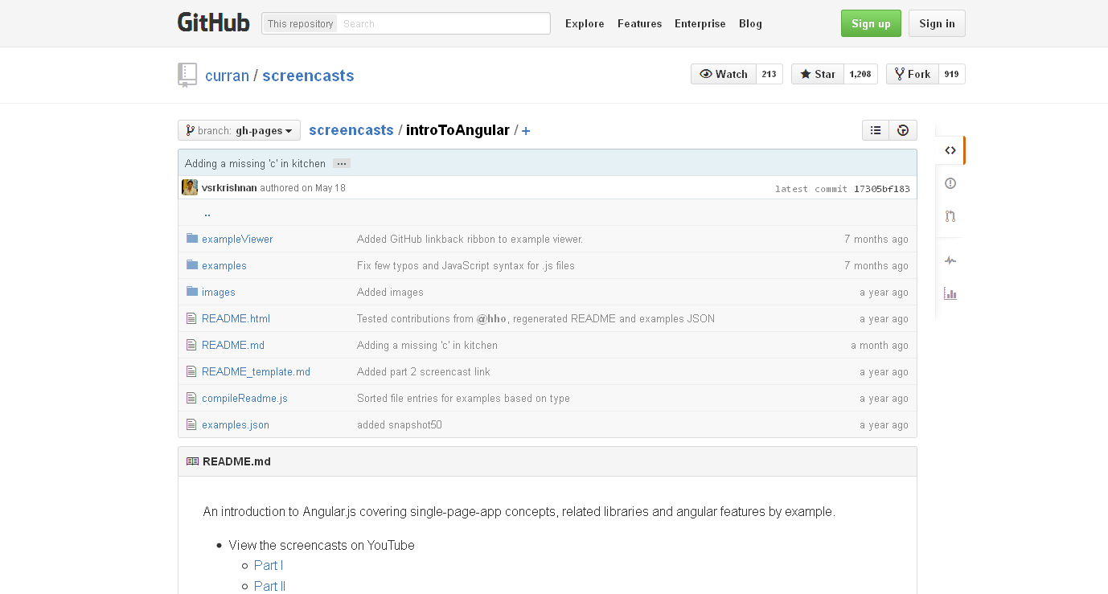This screenshot has width=1108, height=594.
Task: Open the GitHub logo home link
Action: pyautogui.click(x=213, y=23)
